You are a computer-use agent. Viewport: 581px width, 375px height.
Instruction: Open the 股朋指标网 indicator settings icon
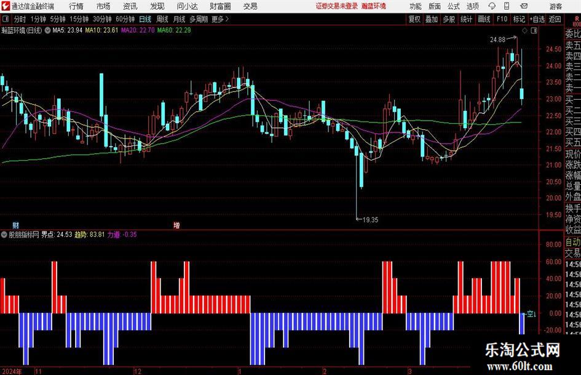[4, 234]
